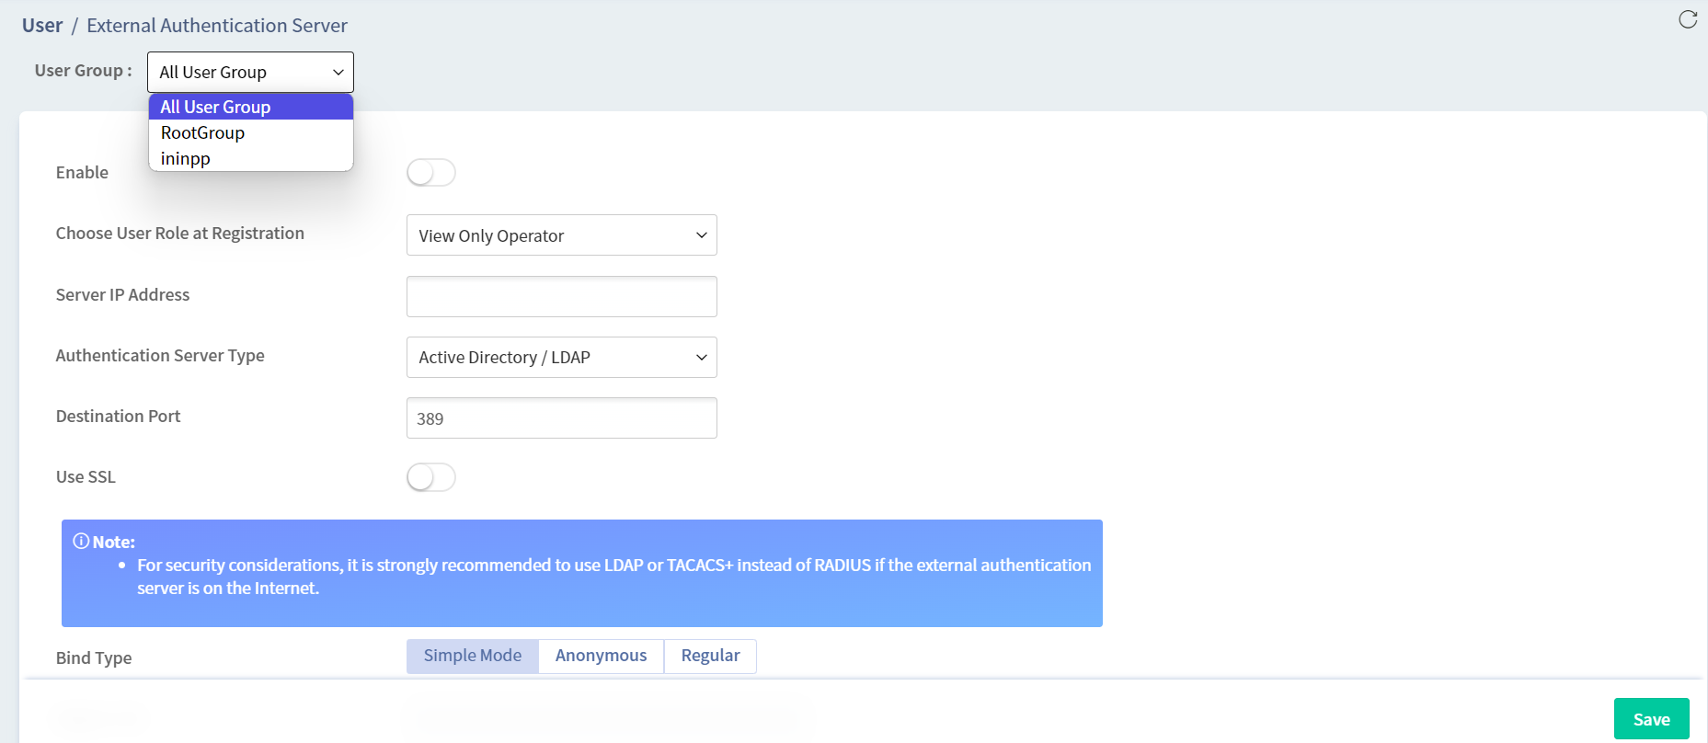Toggle the Use SSL switch
The image size is (1708, 743).
coord(431,477)
